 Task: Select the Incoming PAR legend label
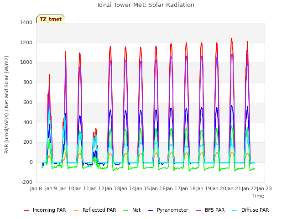tap(49, 210)
